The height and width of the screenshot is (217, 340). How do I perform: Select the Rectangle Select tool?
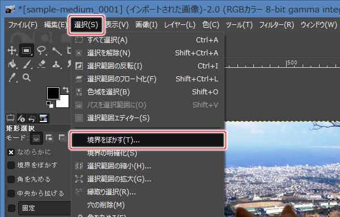(x=27, y=50)
